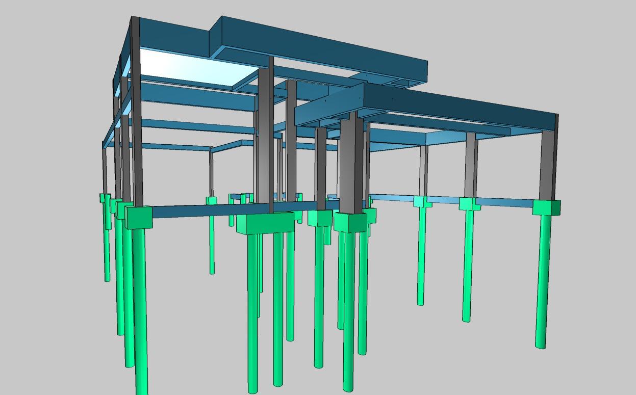Image resolution: width=636 pixels, height=395 pixels.
Task: Select the dark ground beam joining front pile caps
Action: [204, 212]
